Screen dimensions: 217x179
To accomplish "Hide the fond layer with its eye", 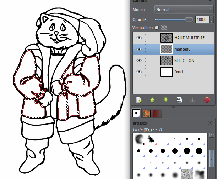I will click(x=139, y=72).
